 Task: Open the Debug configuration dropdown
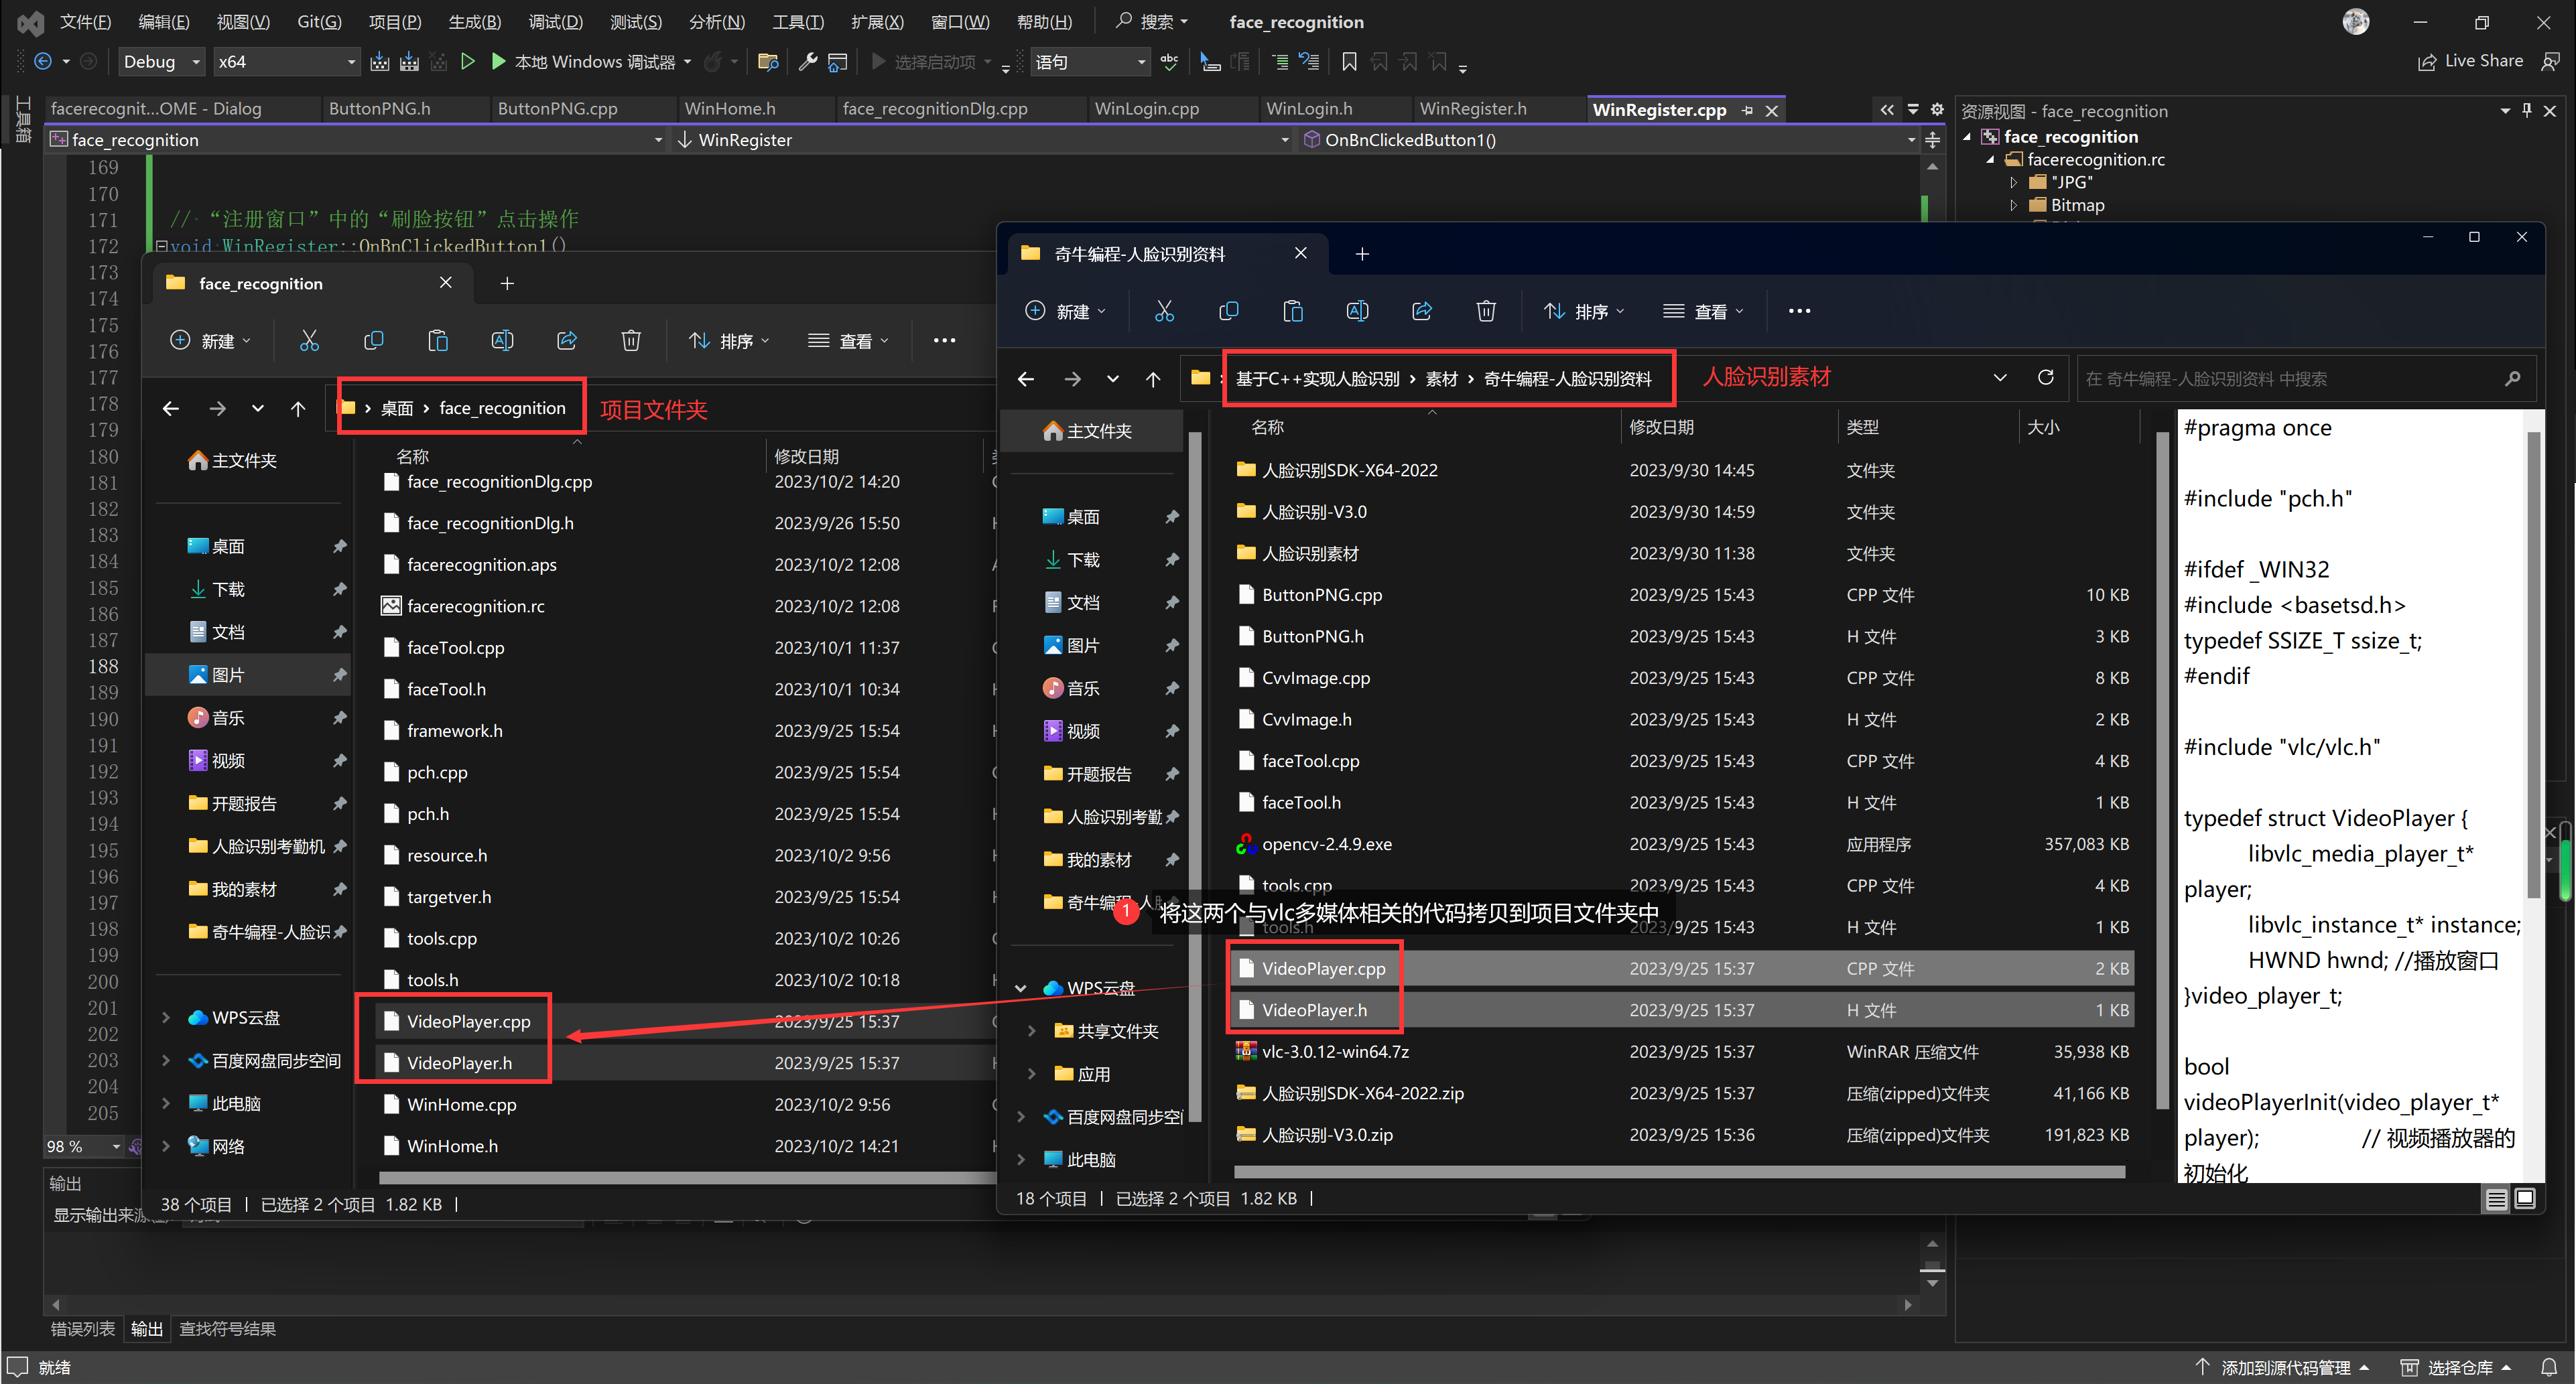[161, 62]
